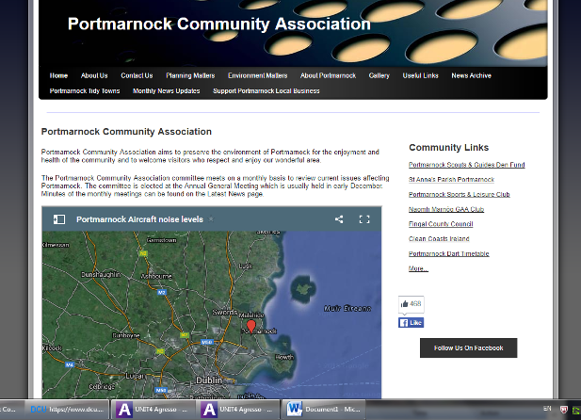Open Monthly News Updates
The width and height of the screenshot is (581, 420).
(167, 90)
